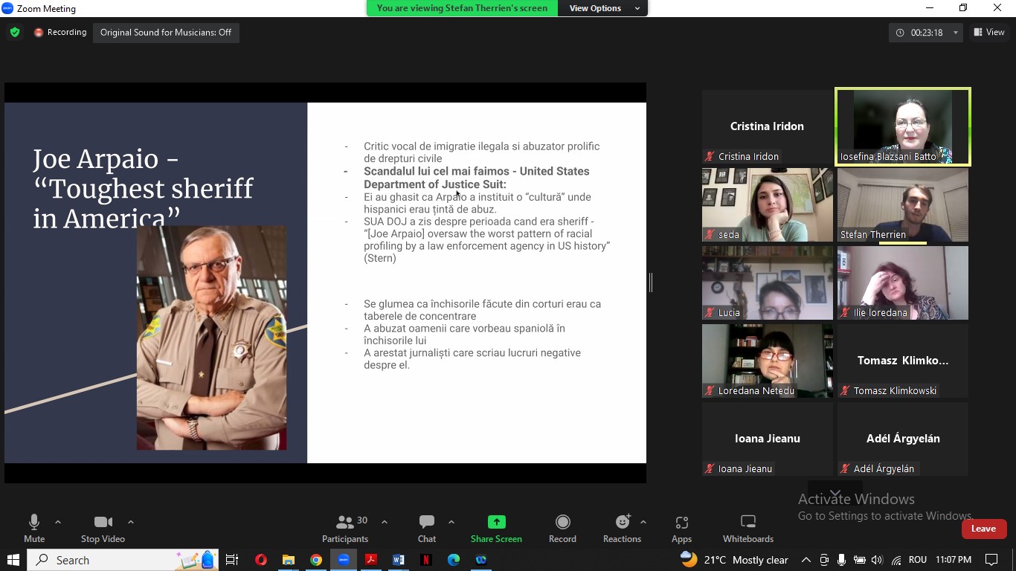Click the shared-screen banner text
1016x571 pixels.
coord(462,8)
